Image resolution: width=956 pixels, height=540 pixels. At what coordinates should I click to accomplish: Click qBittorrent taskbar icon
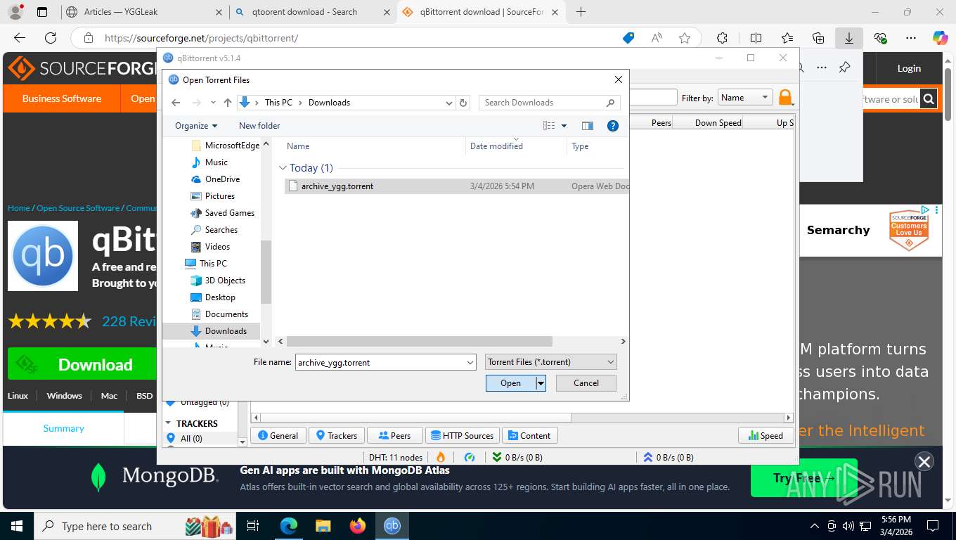(x=392, y=526)
